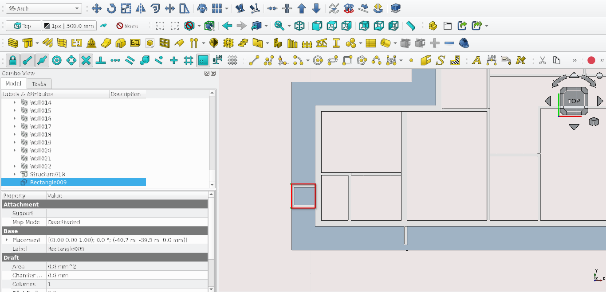Select the Arch Wall tool

point(13,43)
